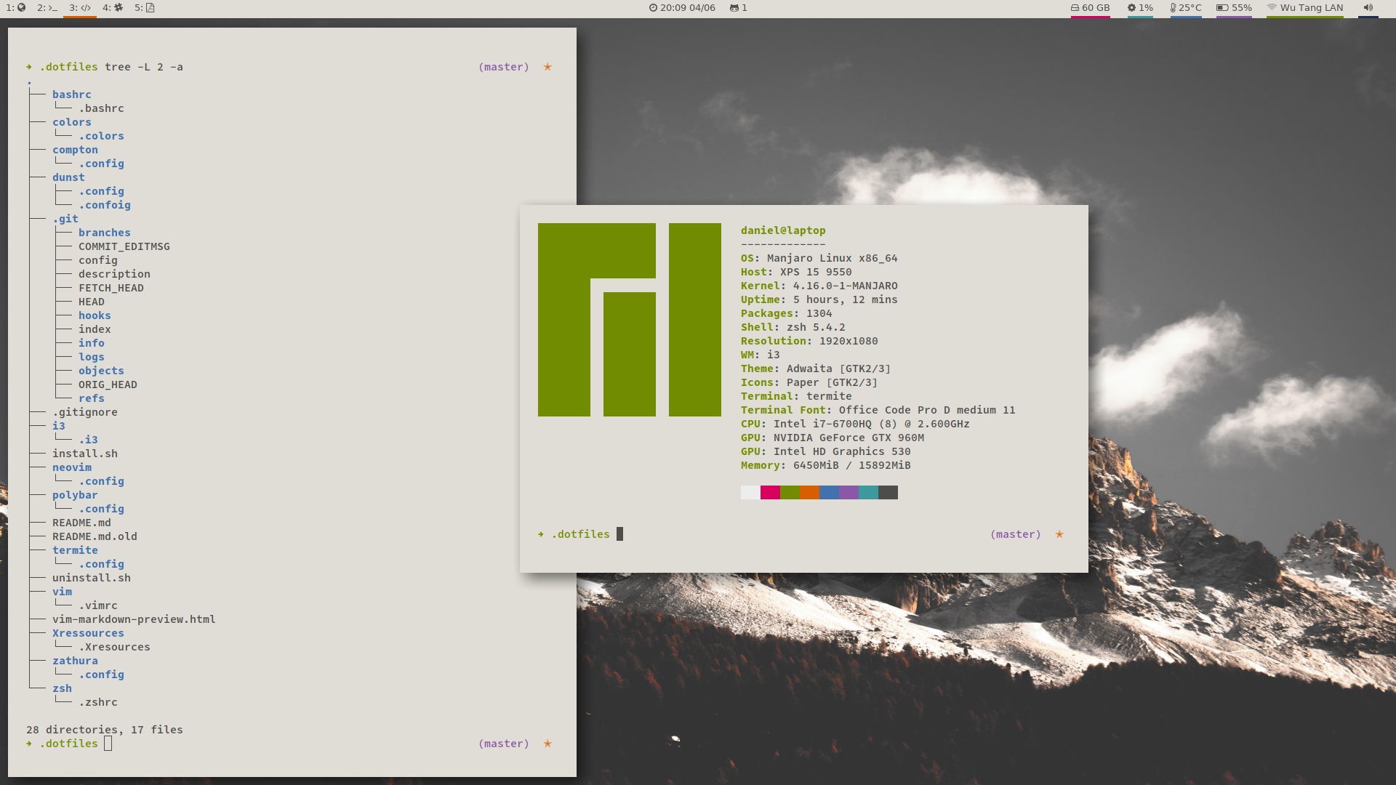This screenshot has height=785, width=1396.
Task: Select workspace 3 with the code brackets icon
Action: 80,8
